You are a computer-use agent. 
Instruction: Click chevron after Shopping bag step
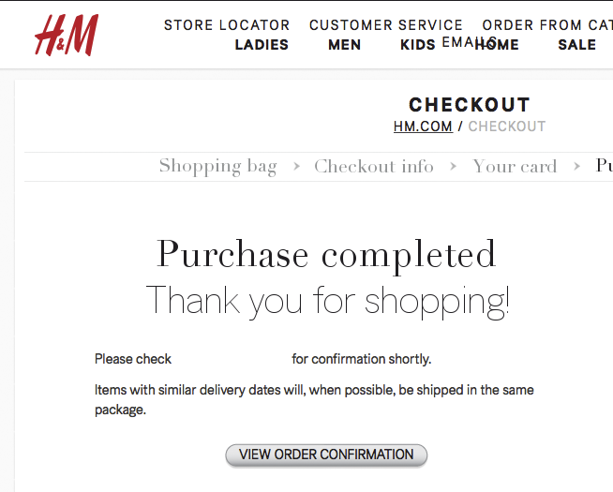296,167
